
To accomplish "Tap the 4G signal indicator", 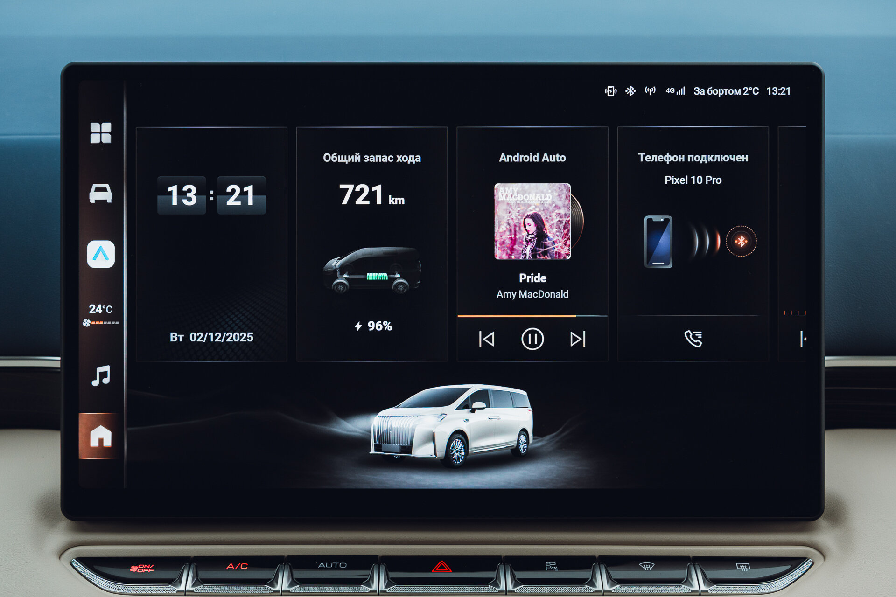I will point(675,91).
